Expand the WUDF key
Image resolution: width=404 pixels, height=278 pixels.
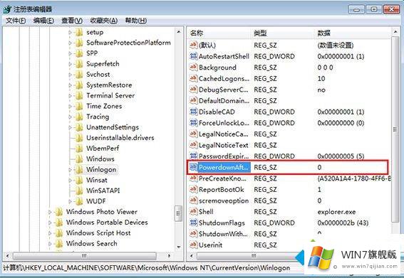click(x=70, y=201)
